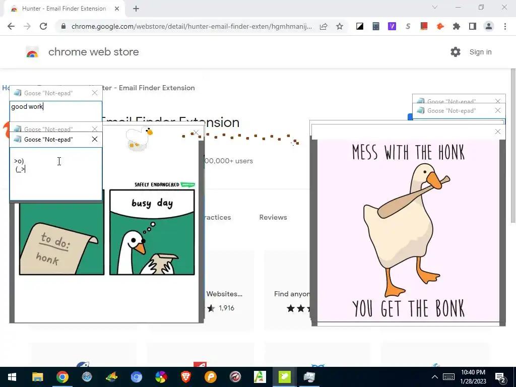516x387 pixels.
Task: Open the touch keyboard tray icon
Action: 448,377
